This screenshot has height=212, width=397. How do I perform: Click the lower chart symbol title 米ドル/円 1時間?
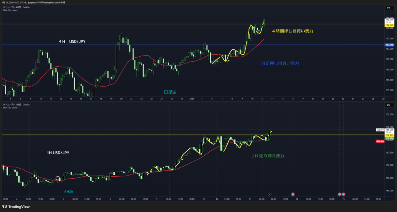16,105
